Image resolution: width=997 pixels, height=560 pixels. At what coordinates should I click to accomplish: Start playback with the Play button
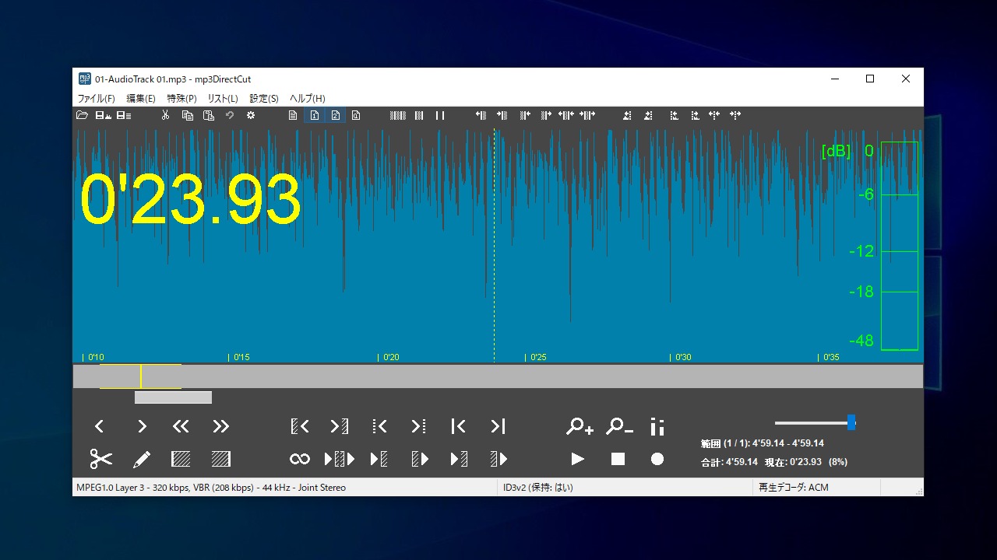point(578,459)
